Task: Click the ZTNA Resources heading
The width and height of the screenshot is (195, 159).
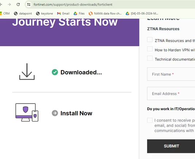Action: coord(163,29)
